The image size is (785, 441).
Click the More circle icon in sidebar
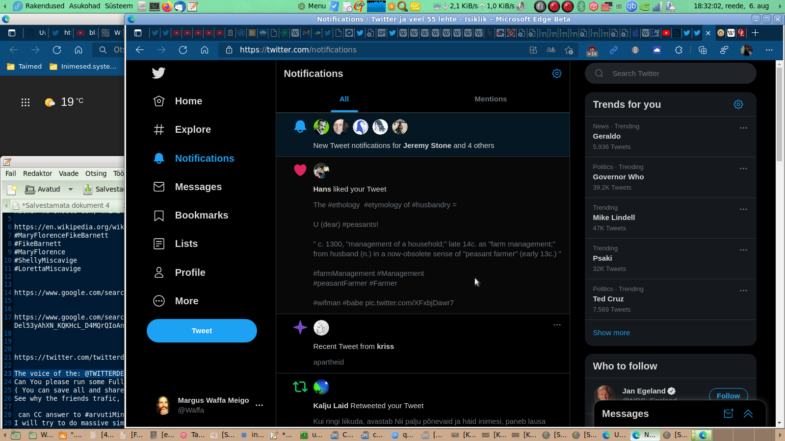click(159, 301)
